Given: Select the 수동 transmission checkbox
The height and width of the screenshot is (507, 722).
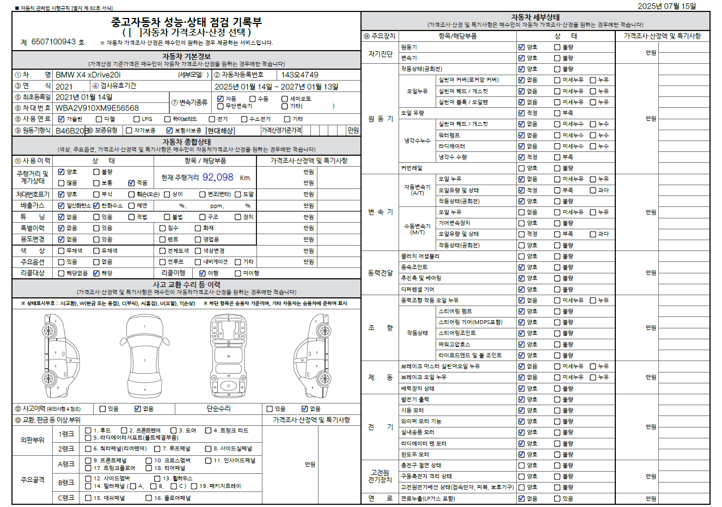Looking at the screenshot, I should click(253, 99).
